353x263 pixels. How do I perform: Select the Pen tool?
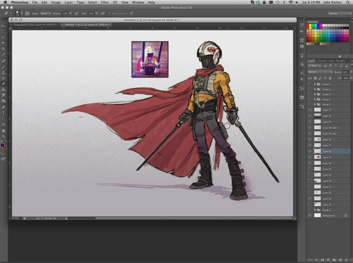point(3,107)
